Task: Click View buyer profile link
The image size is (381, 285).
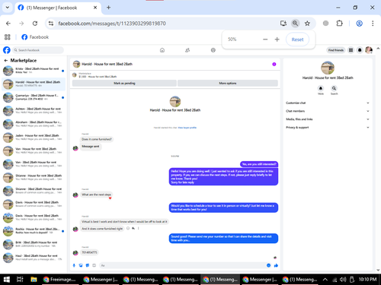Action: (187, 128)
